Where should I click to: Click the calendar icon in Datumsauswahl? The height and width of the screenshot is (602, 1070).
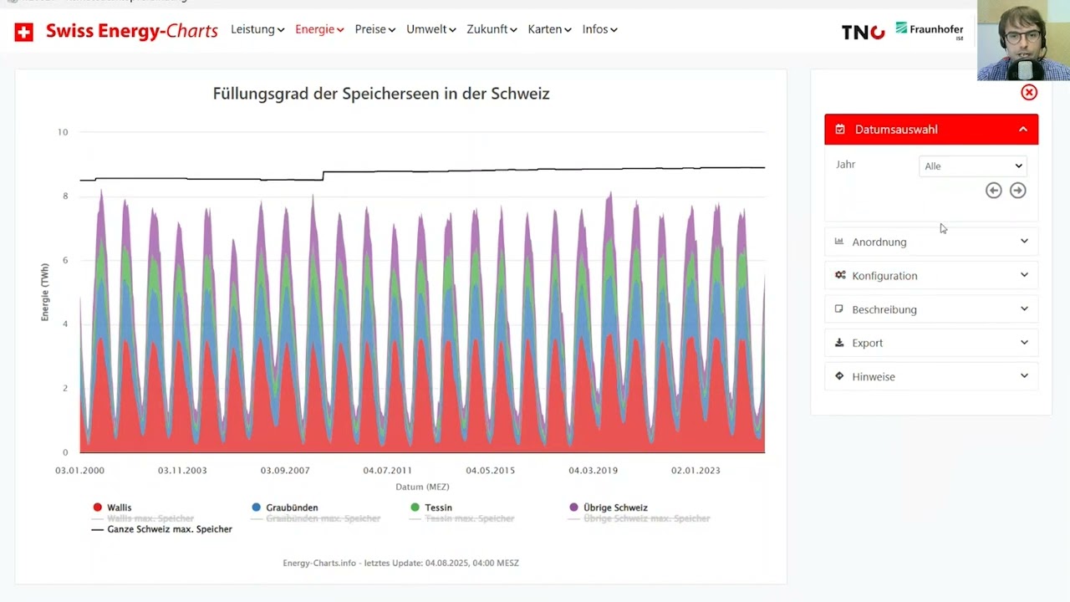(x=840, y=130)
